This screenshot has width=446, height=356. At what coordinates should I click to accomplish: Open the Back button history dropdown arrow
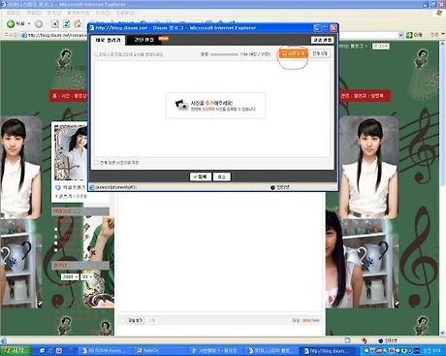[x=29, y=24]
